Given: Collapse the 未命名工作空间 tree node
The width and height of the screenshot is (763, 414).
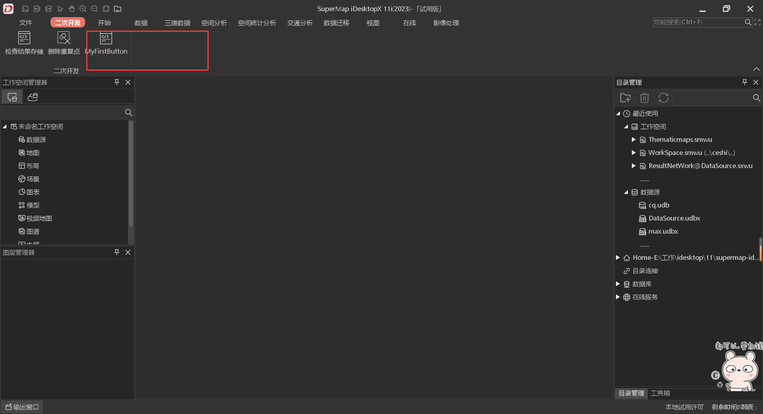Looking at the screenshot, I should 5,126.
